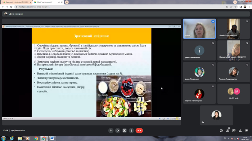Click the red leave call button

coord(139,131)
